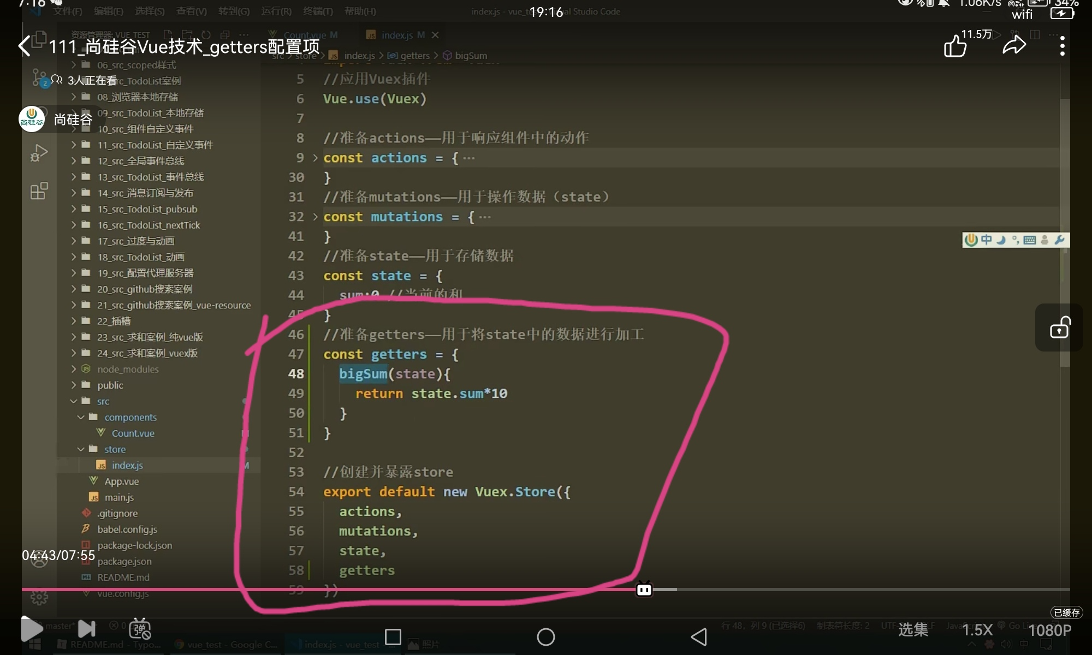Switch to the Count.vue editor tab

pos(305,35)
